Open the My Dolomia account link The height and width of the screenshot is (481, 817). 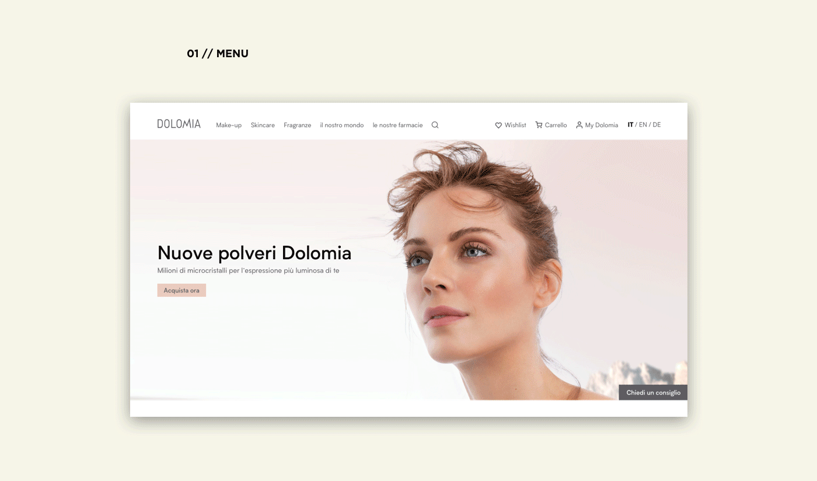[602, 125]
